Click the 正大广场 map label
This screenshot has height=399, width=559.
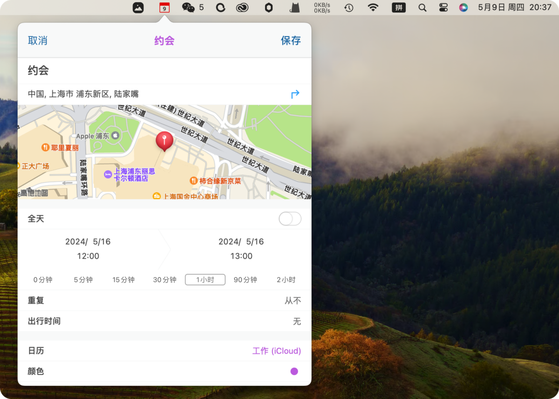tap(35, 166)
